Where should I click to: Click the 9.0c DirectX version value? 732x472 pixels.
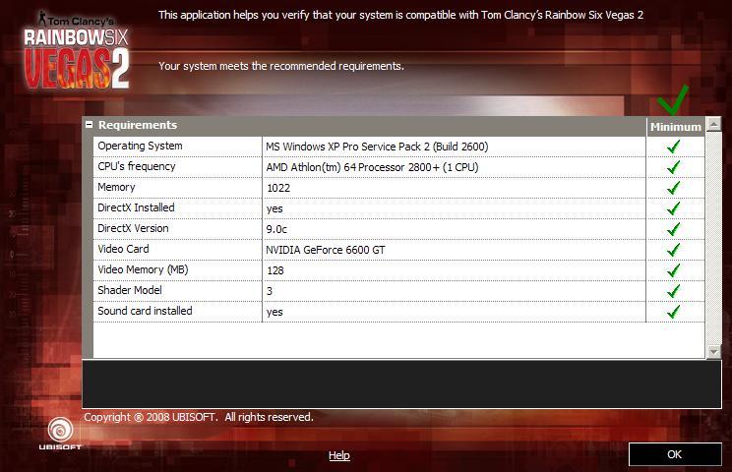(x=276, y=229)
